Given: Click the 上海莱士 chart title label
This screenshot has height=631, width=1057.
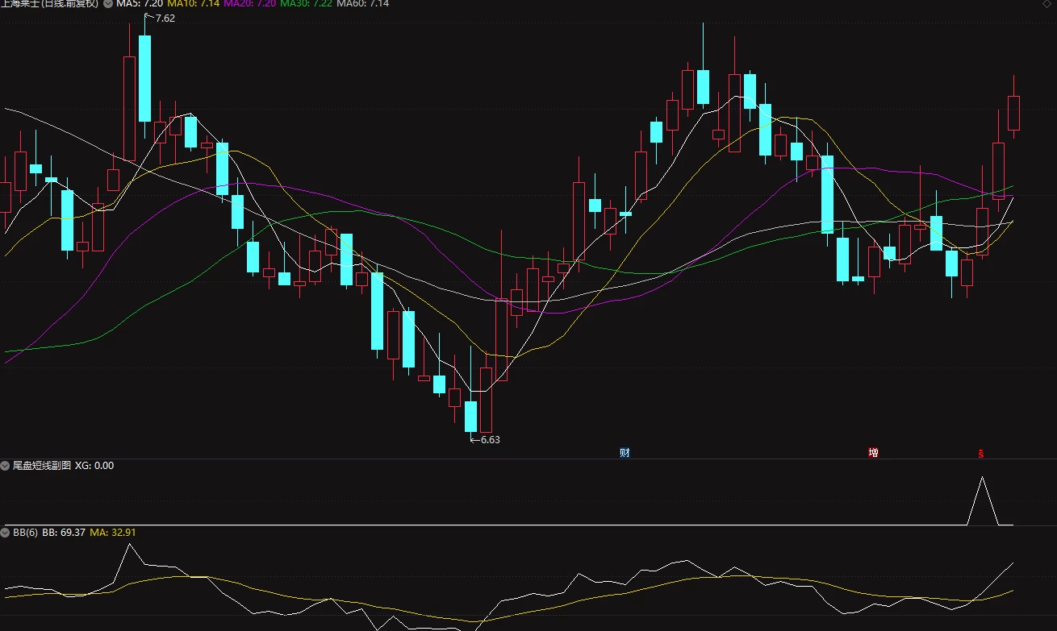Looking at the screenshot, I should tap(49, 4).
